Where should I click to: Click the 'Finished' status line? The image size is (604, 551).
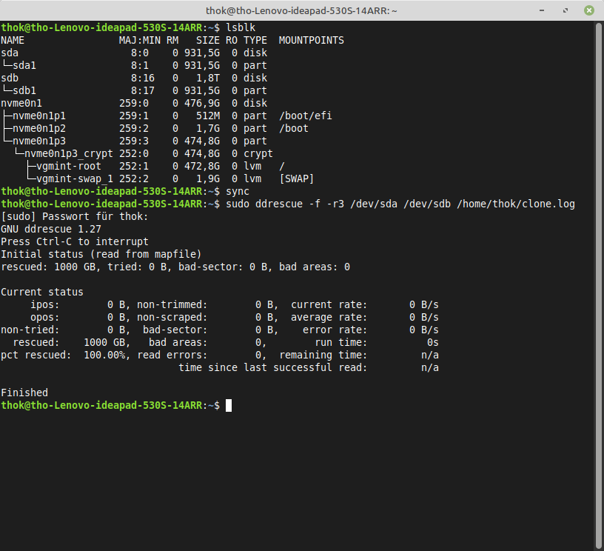(x=24, y=393)
